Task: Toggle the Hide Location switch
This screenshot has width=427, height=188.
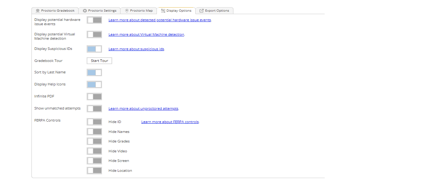Action: click(94, 170)
